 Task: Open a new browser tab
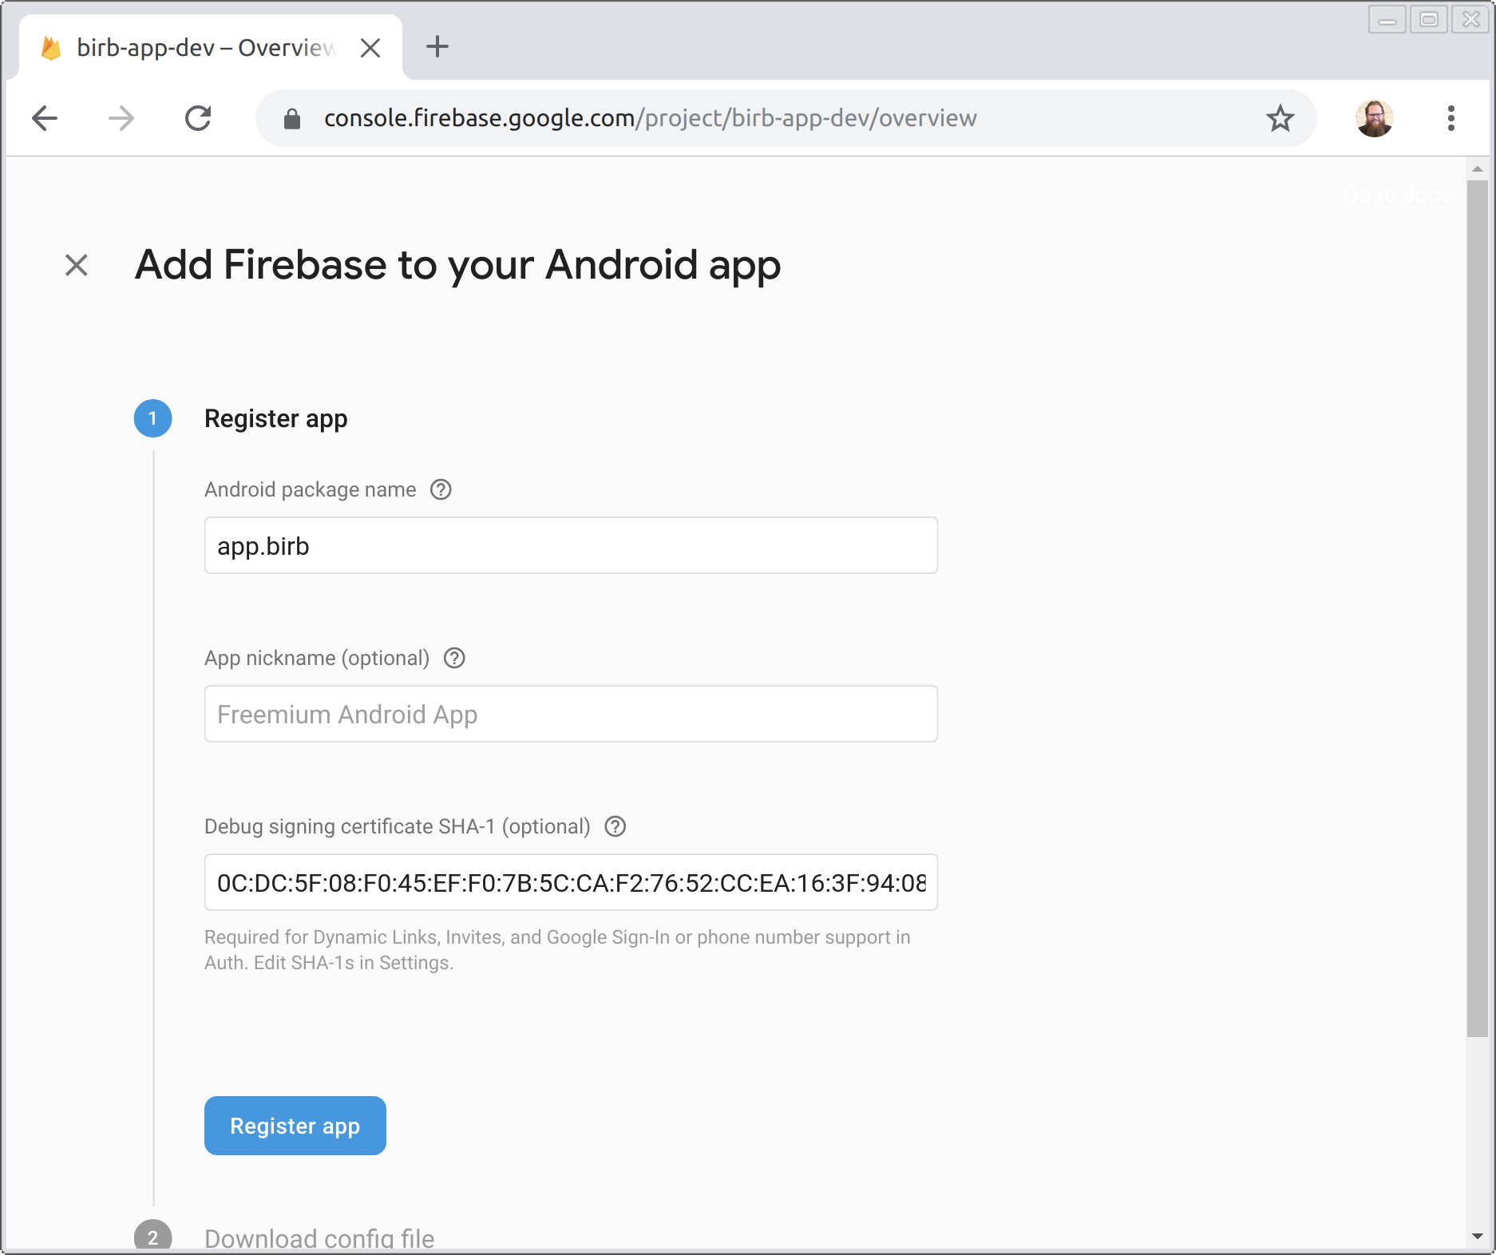coord(436,47)
